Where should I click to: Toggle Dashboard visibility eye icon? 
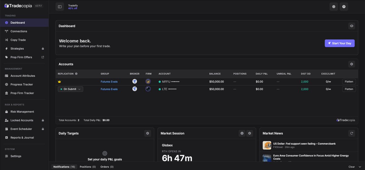point(352,26)
